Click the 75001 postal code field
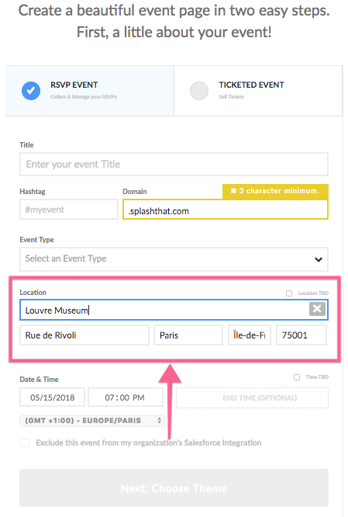The width and height of the screenshot is (348, 517). tap(301, 335)
